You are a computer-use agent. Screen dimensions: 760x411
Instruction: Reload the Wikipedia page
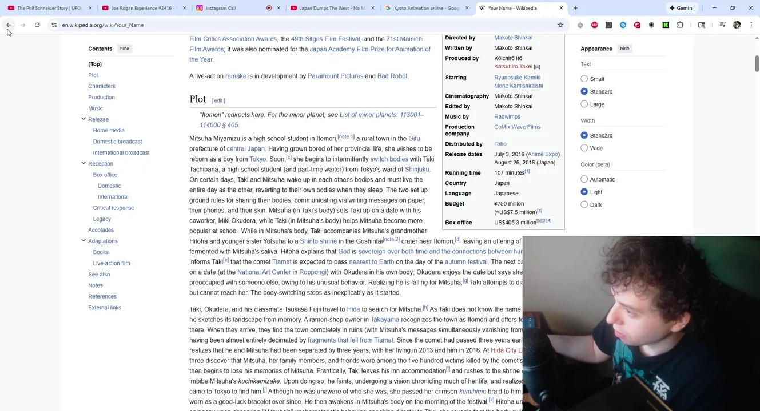pos(37,25)
